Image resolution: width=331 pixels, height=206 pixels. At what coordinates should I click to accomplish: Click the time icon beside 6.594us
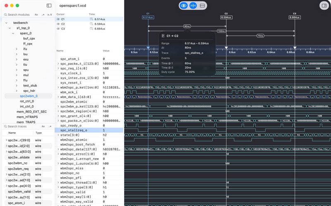tap(91, 24)
